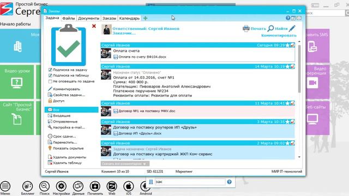The height and width of the screenshot is (196, 349).
Task: Click the pencil icon next to Найти
Action: pyautogui.click(x=292, y=28)
